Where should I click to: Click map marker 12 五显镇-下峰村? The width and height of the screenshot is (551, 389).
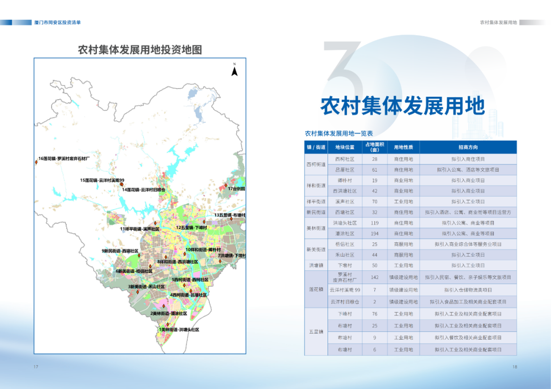pyautogui.click(x=204, y=223)
